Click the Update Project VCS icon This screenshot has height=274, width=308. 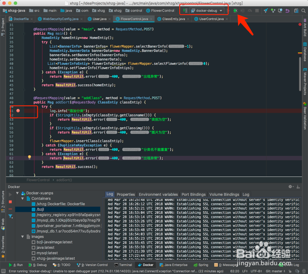266,10
